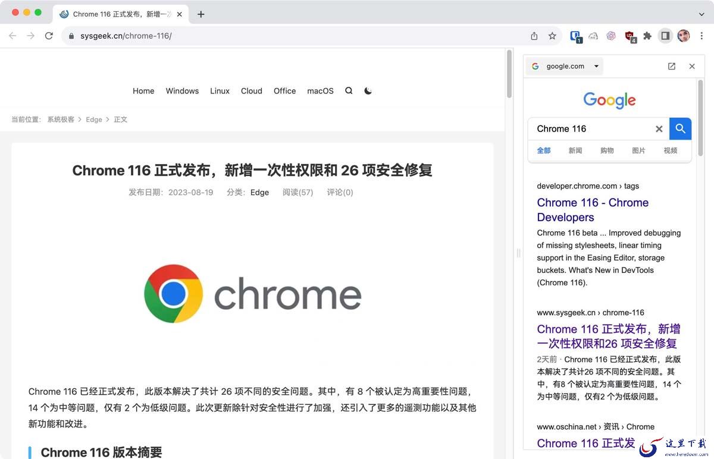Click the lock icon in address bar
The width and height of the screenshot is (714, 459).
click(72, 36)
